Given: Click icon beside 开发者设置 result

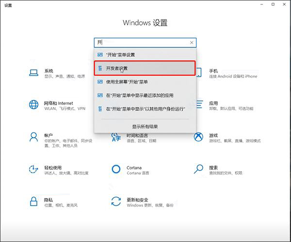Looking at the screenshot, I should 100,68.
